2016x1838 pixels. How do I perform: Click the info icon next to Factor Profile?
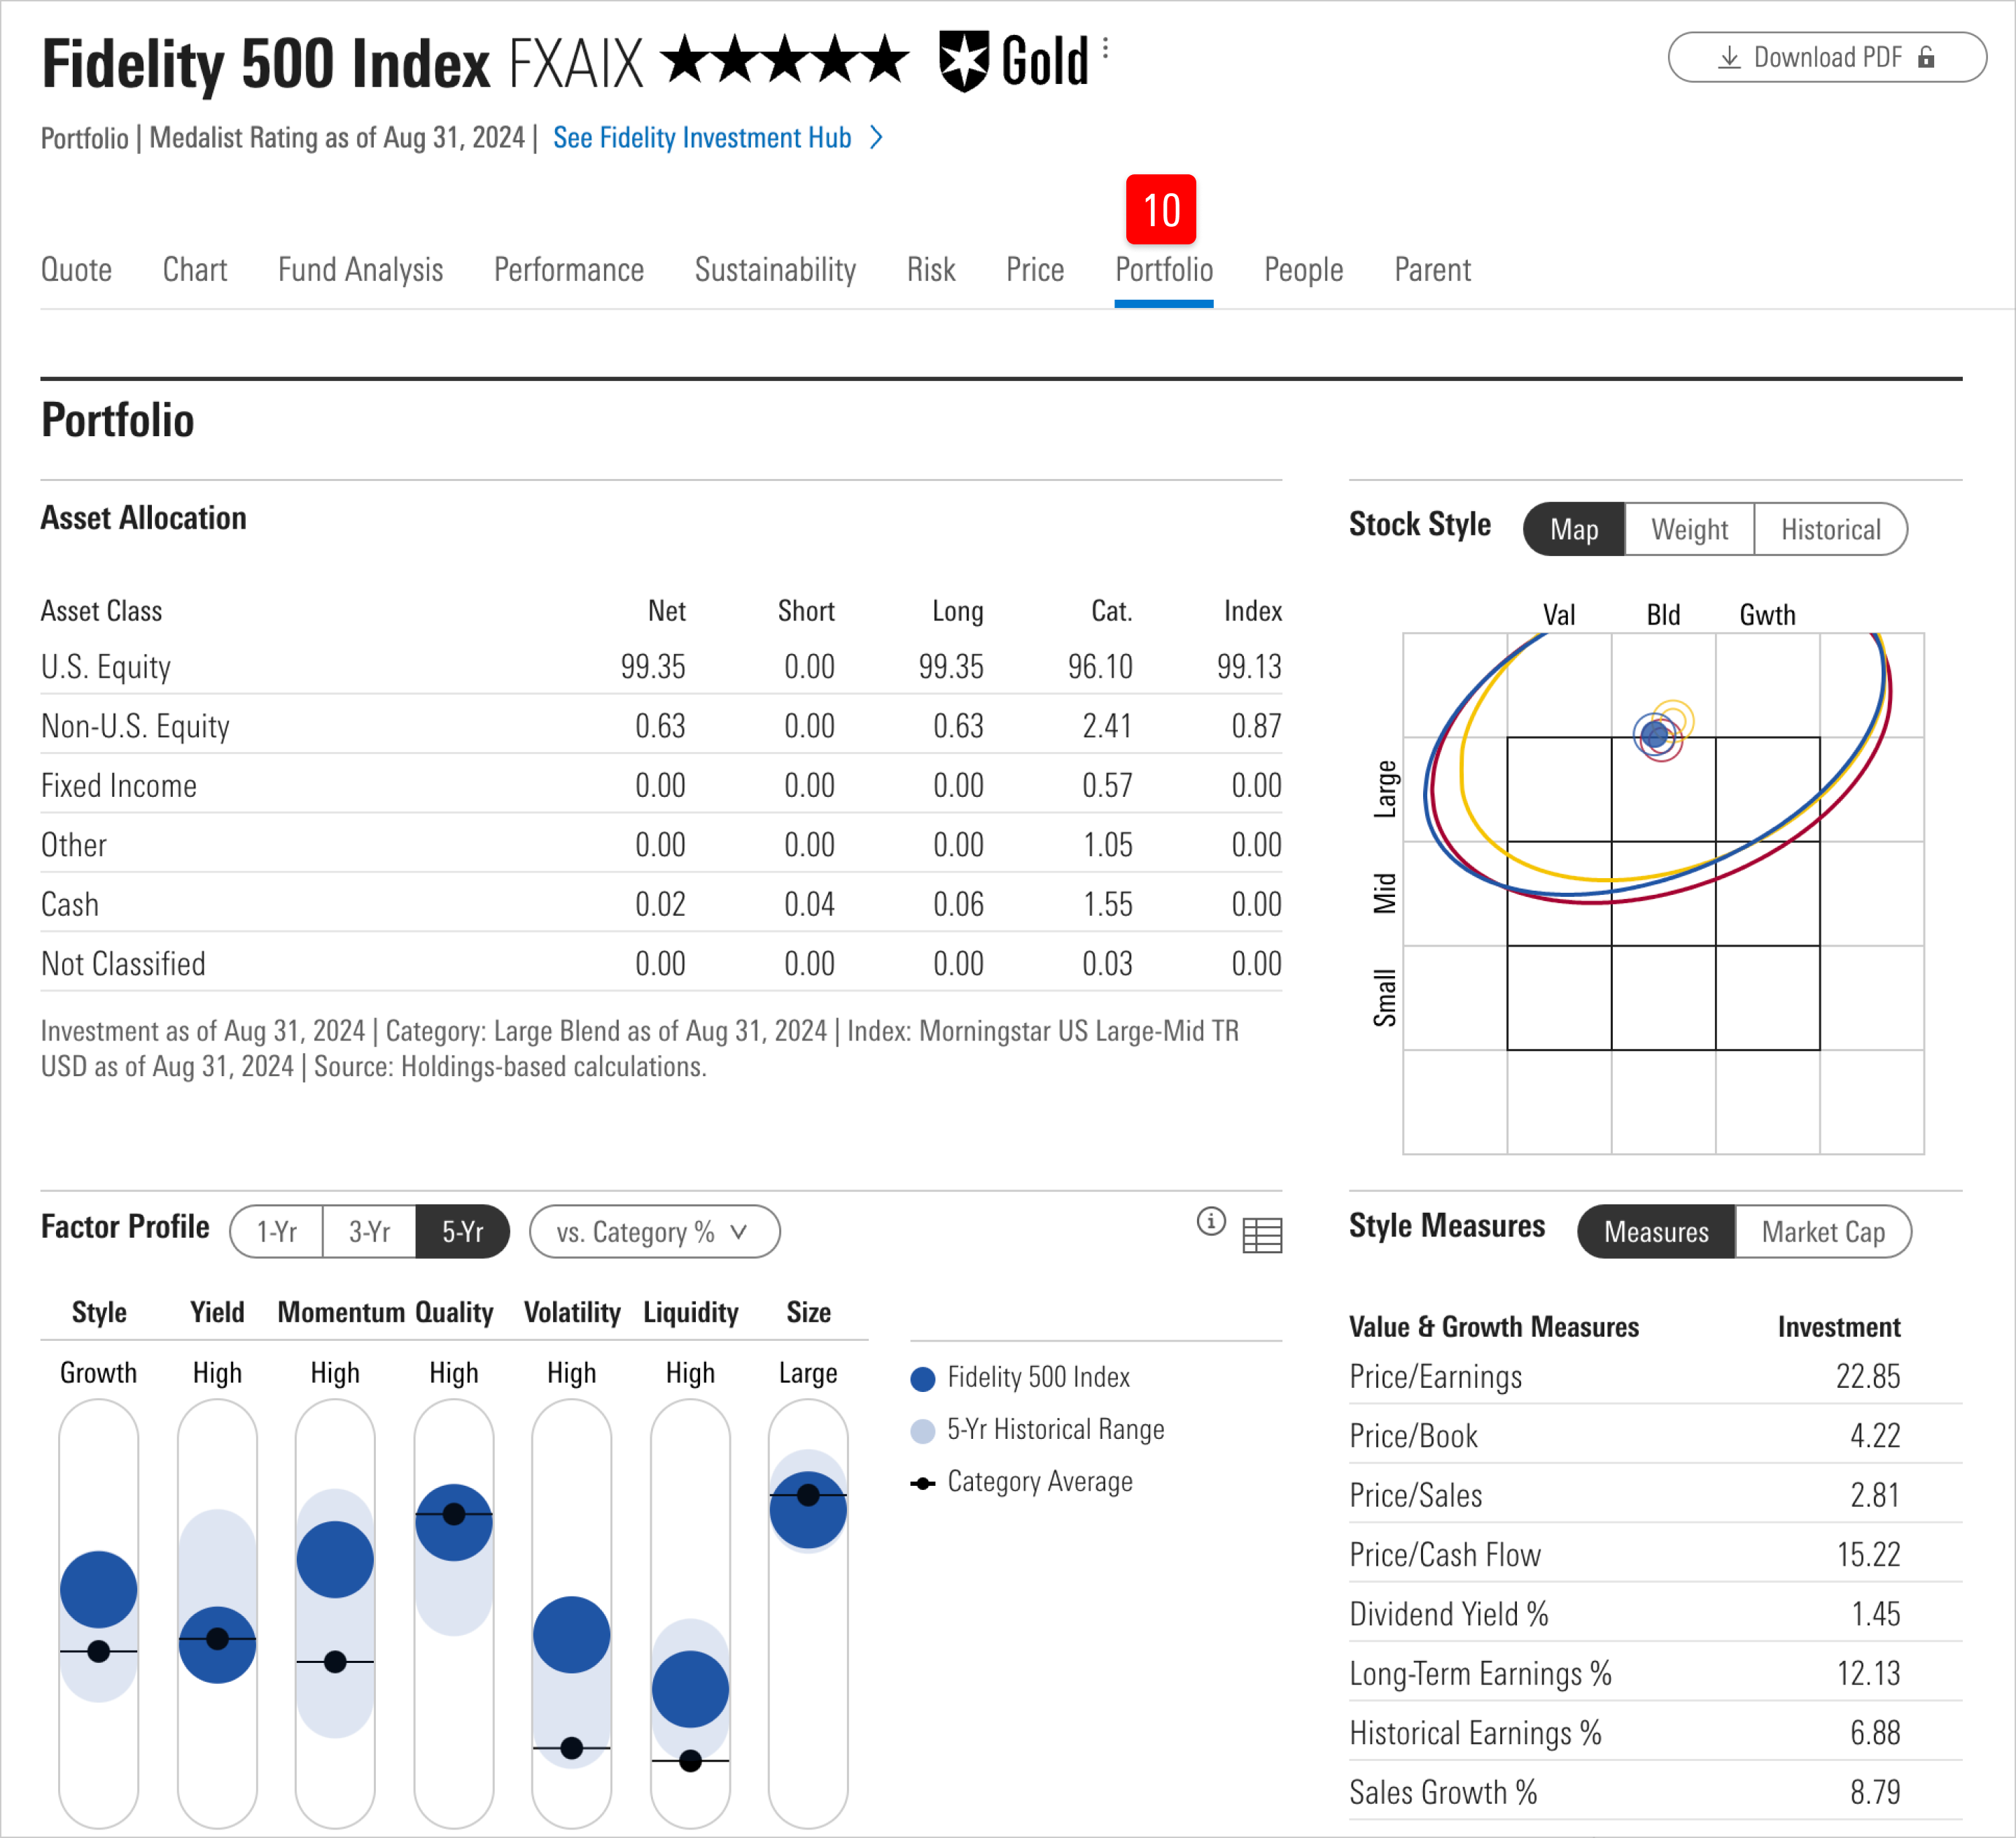[1212, 1222]
